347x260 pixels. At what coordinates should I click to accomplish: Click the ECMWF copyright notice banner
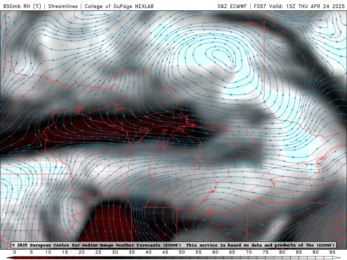pos(173,245)
